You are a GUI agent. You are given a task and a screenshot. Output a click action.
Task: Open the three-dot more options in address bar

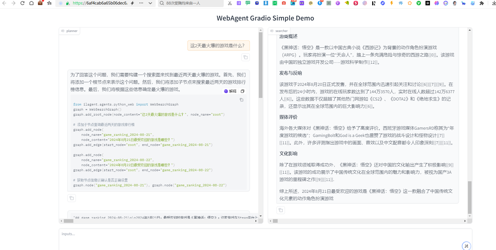141,3
